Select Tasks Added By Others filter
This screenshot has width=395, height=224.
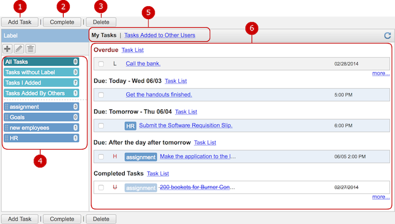tap(41, 93)
